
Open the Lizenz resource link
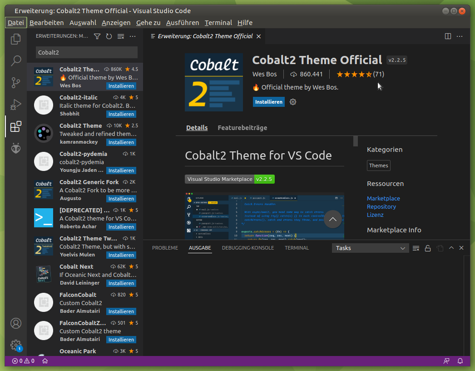click(375, 215)
